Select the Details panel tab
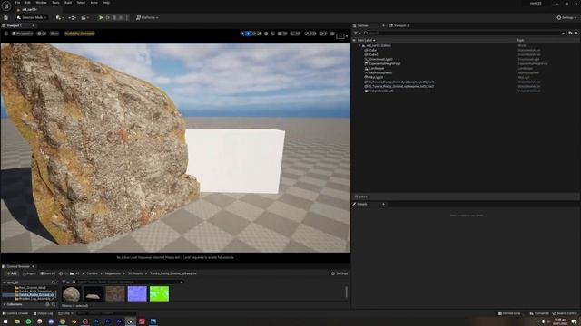 [x=362, y=204]
